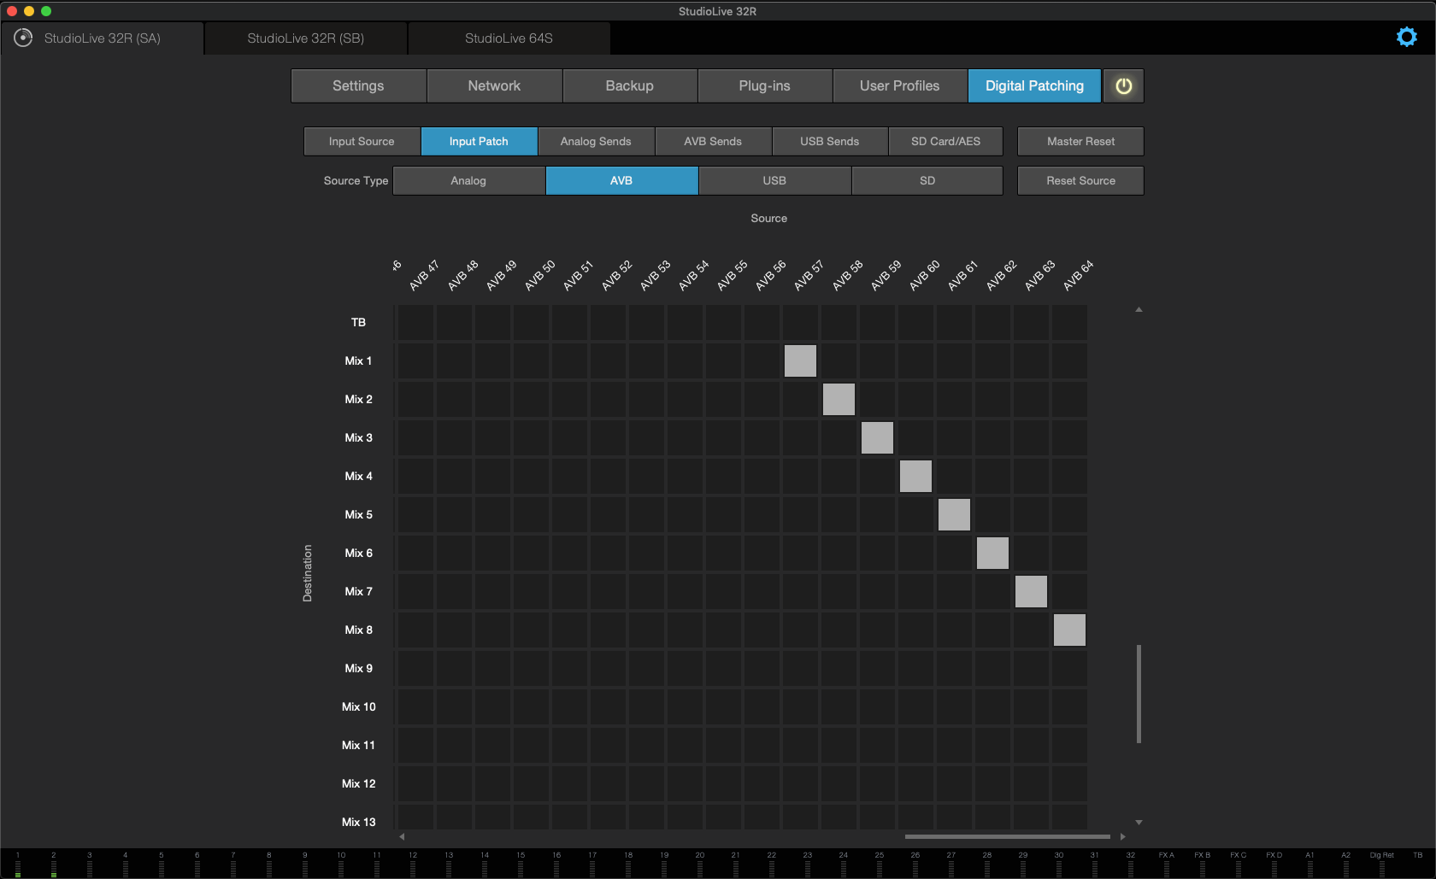The height and width of the screenshot is (879, 1436).
Task: Click the TB destination row label
Action: pos(358,322)
